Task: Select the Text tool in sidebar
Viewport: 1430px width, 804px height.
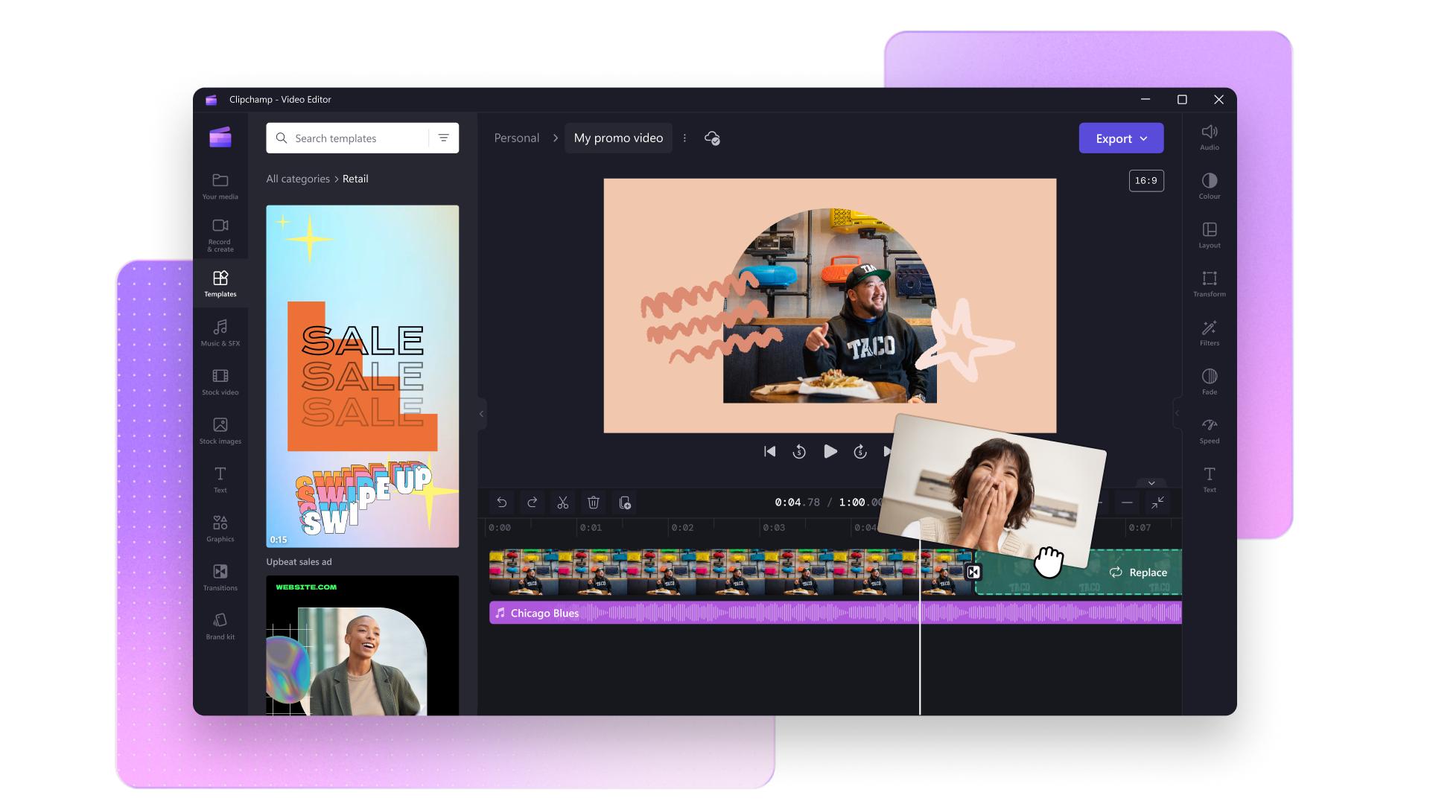Action: [x=219, y=480]
